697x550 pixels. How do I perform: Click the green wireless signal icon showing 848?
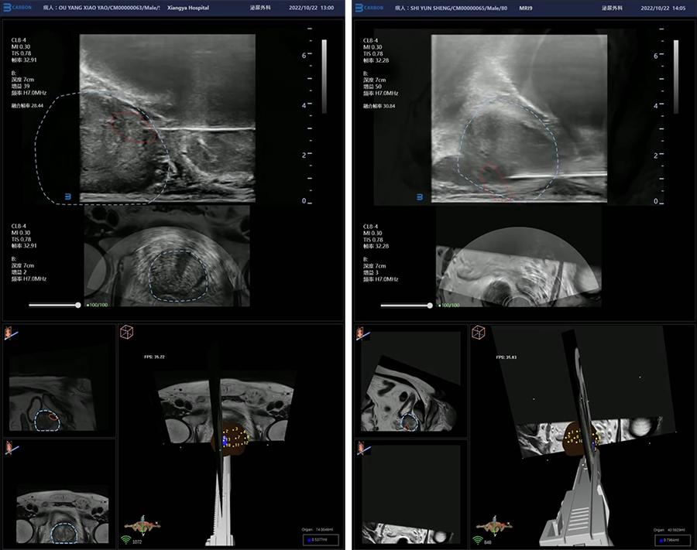478,540
